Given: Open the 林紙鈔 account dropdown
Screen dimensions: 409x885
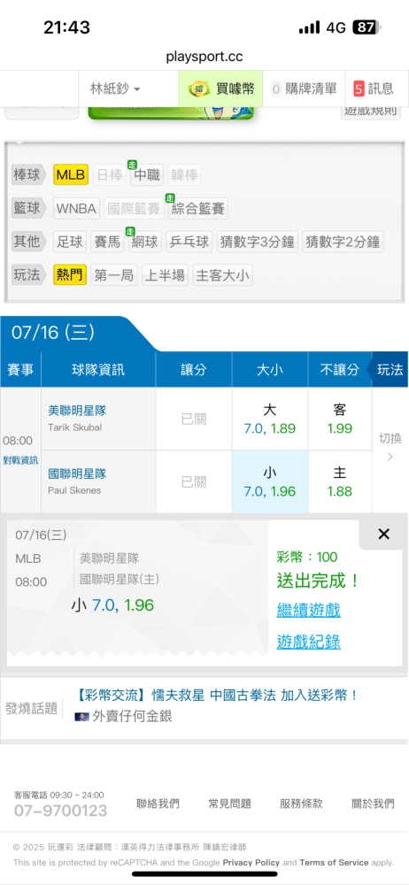Looking at the screenshot, I should [x=115, y=88].
